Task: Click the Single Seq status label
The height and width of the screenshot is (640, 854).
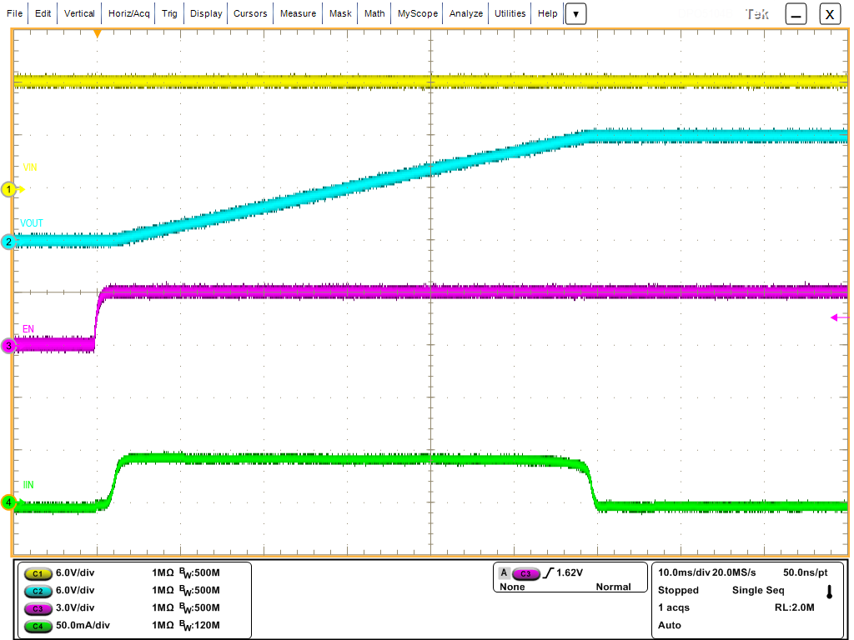Action: [x=757, y=590]
